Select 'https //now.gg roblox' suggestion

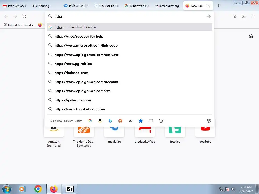(x=129, y=64)
